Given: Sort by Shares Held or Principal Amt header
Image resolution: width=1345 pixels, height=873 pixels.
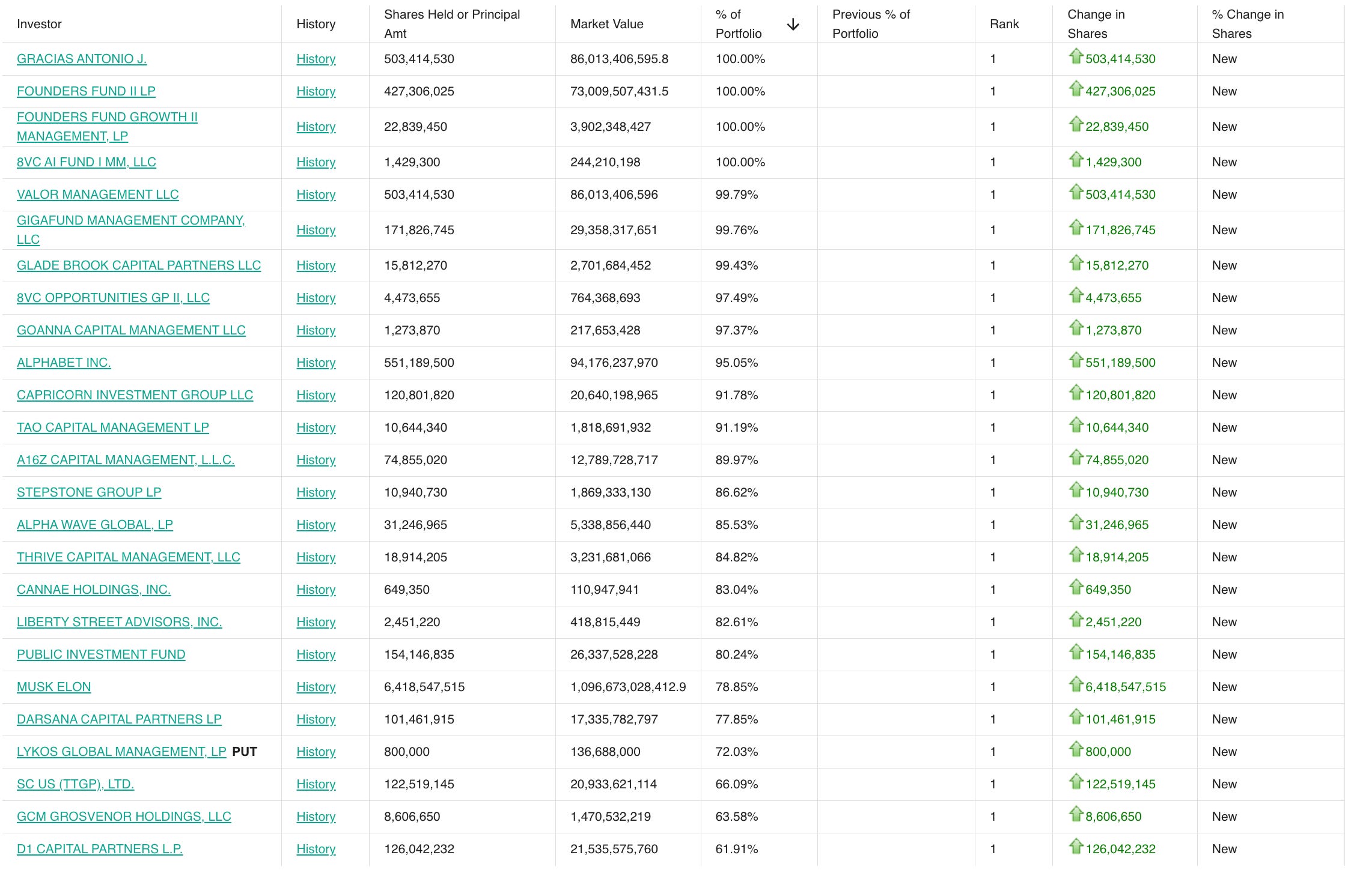Looking at the screenshot, I should (x=452, y=24).
